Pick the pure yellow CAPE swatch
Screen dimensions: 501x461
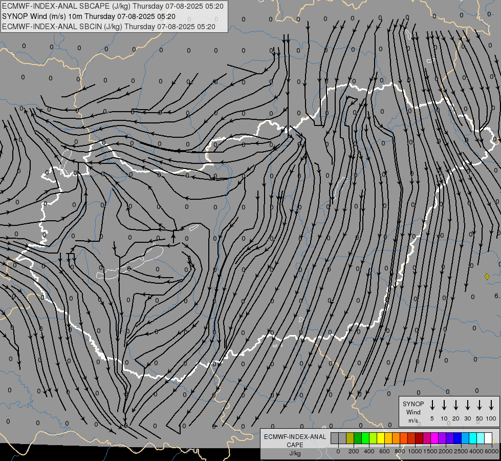381,438
